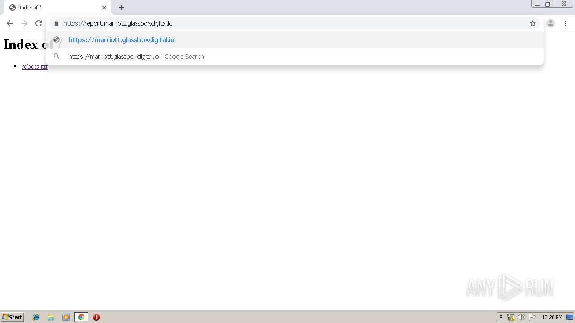Switch to Chrome in the taskbar
This screenshot has width=575, height=323.
click(81, 317)
